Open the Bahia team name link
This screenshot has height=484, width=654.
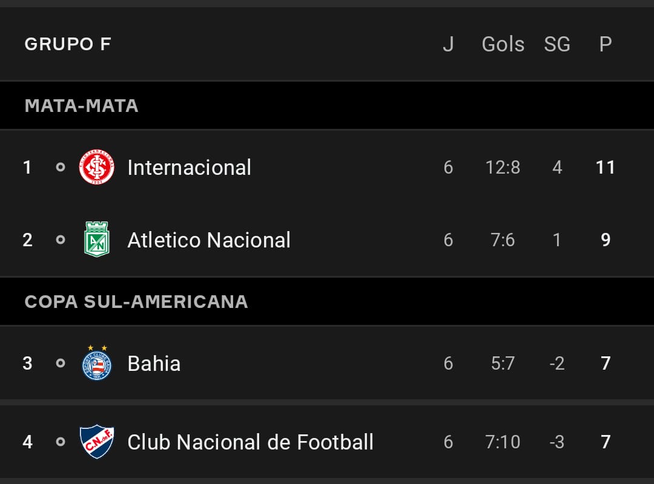click(154, 364)
